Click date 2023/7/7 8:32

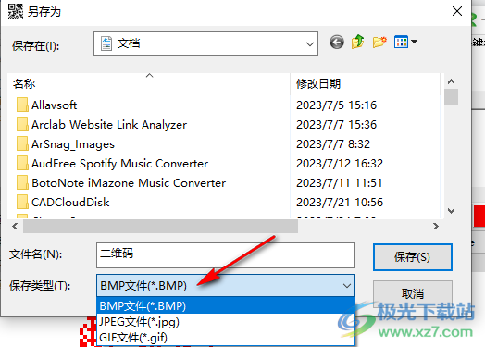click(x=333, y=144)
